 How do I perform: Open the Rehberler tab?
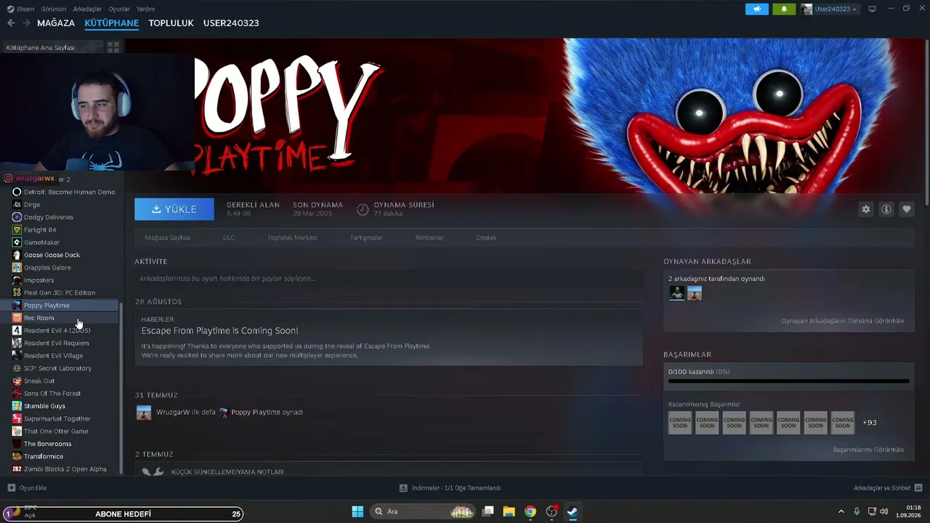click(429, 238)
